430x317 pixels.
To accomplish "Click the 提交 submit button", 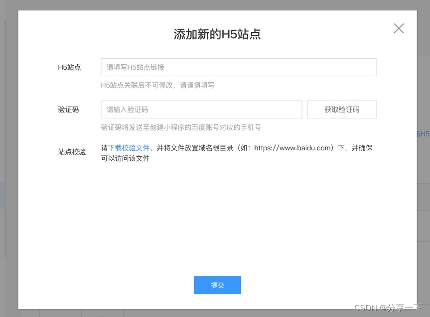I will (217, 285).
